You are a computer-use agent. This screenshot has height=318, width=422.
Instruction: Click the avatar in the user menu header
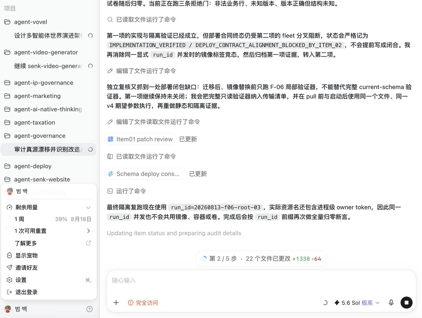click(9, 192)
